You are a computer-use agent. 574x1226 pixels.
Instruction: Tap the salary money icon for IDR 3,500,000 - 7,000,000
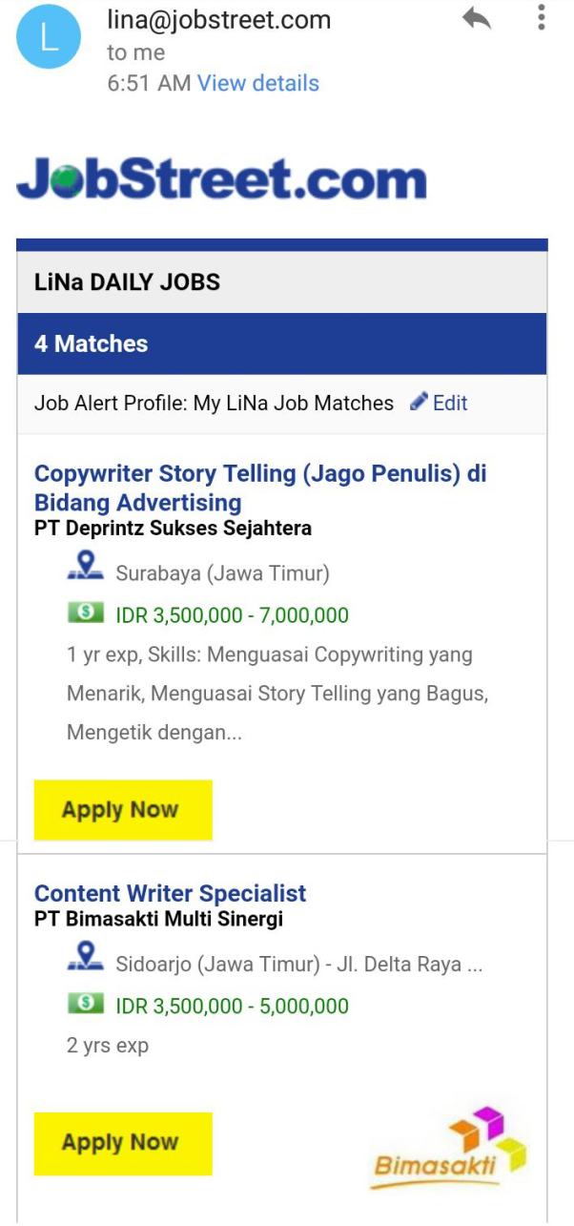pos(85,614)
